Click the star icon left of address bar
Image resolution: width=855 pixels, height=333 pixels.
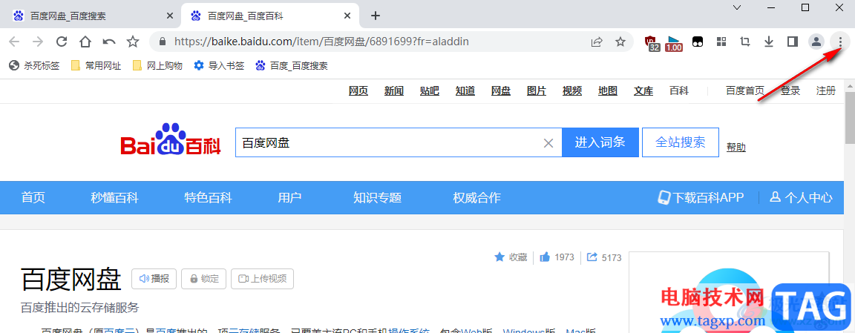pos(133,42)
